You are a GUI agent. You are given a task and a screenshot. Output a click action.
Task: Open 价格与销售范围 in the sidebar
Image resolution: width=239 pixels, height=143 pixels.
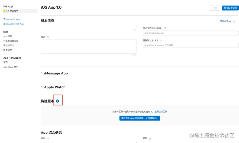(11, 41)
